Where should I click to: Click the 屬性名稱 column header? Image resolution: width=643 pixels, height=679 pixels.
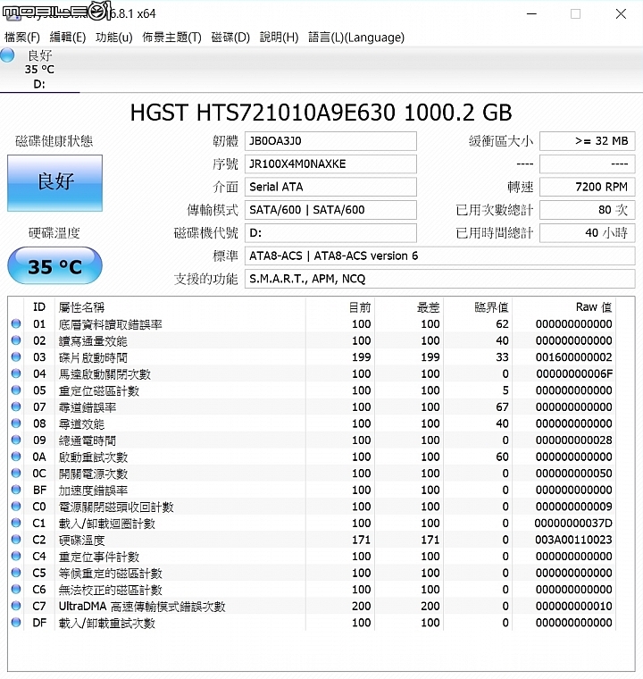click(180, 307)
